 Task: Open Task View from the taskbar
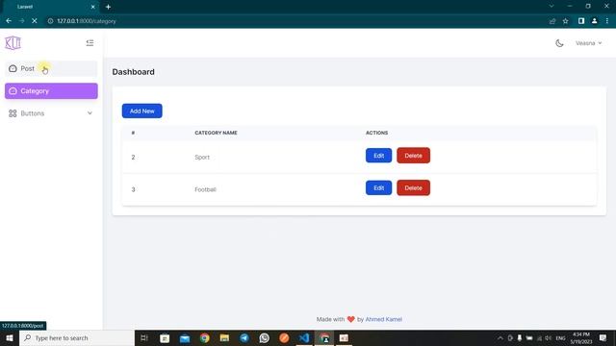pos(144,338)
